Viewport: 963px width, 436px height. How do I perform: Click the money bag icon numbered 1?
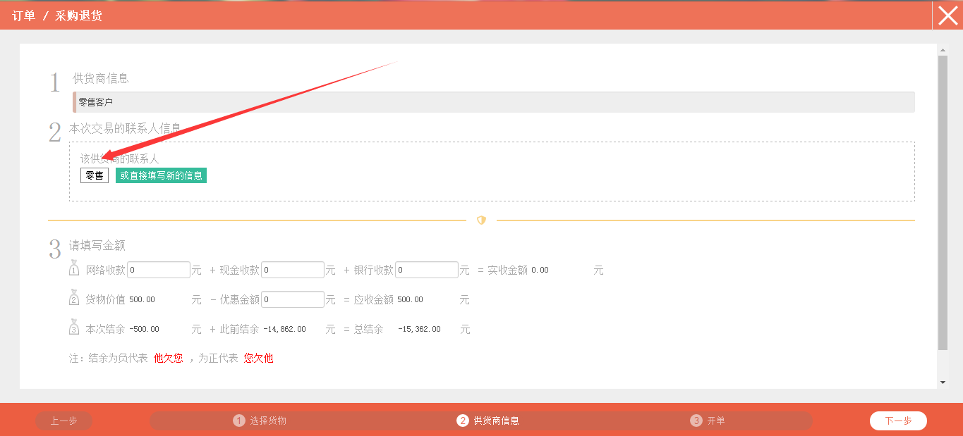(x=74, y=269)
